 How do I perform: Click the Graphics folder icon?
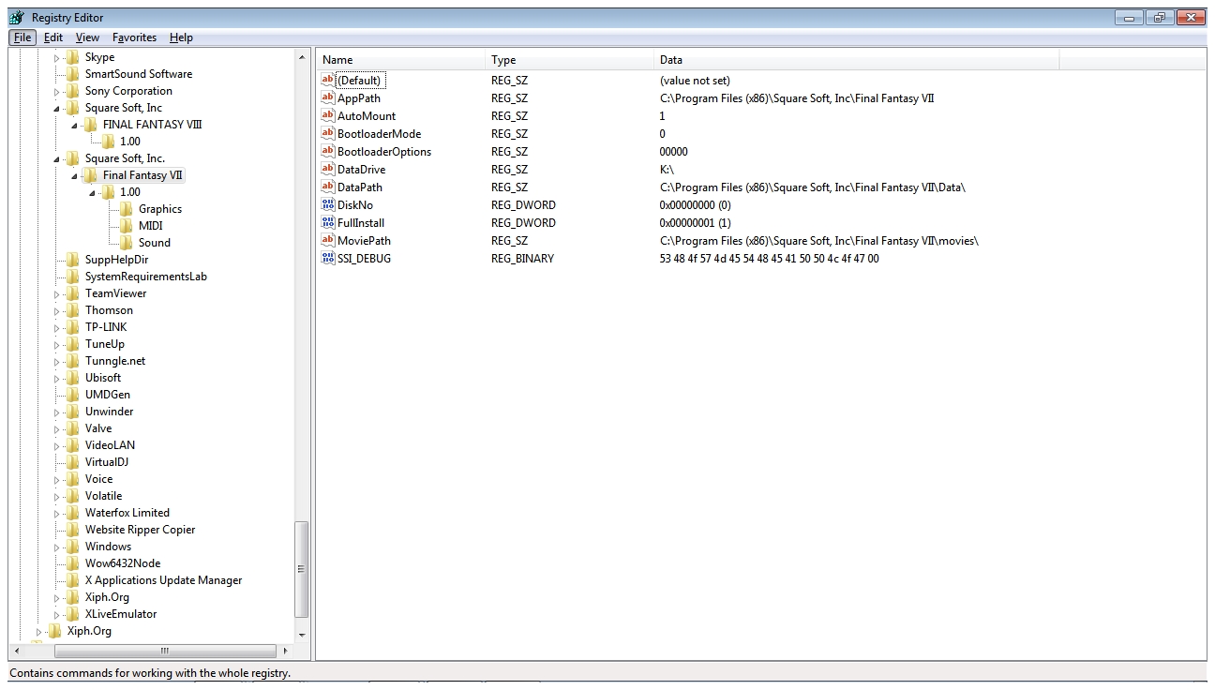tap(127, 209)
